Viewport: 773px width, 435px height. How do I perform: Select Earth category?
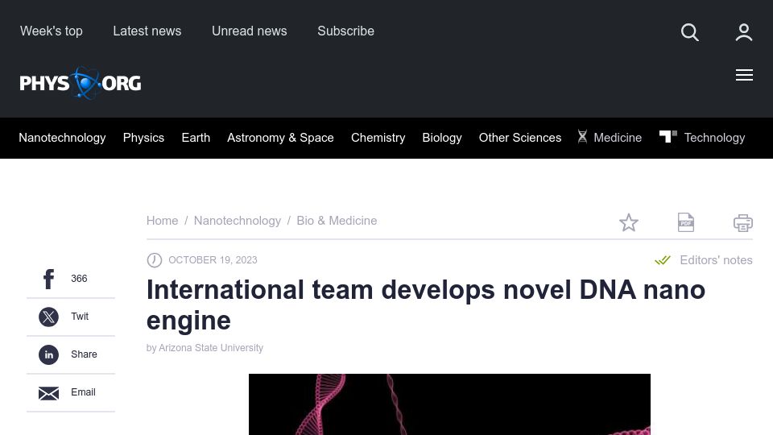(x=196, y=138)
